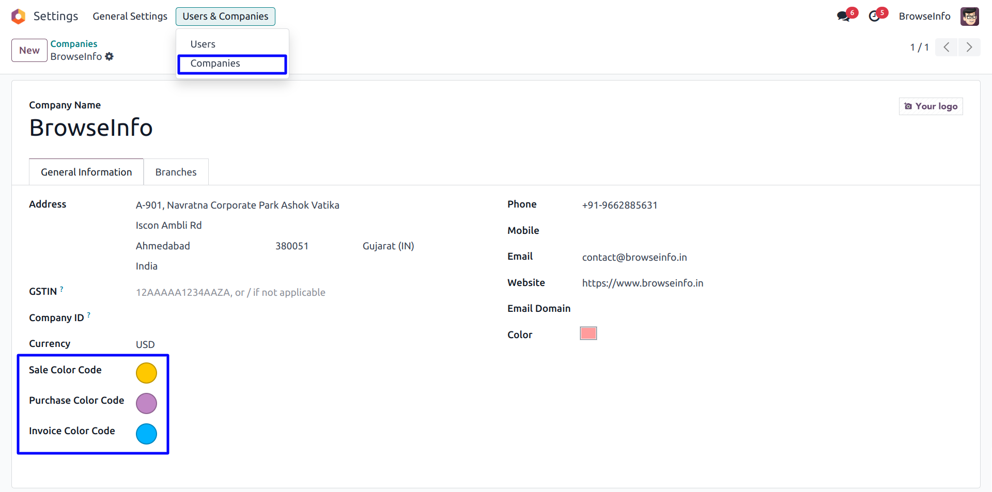Switch to the General Information tab

[86, 172]
